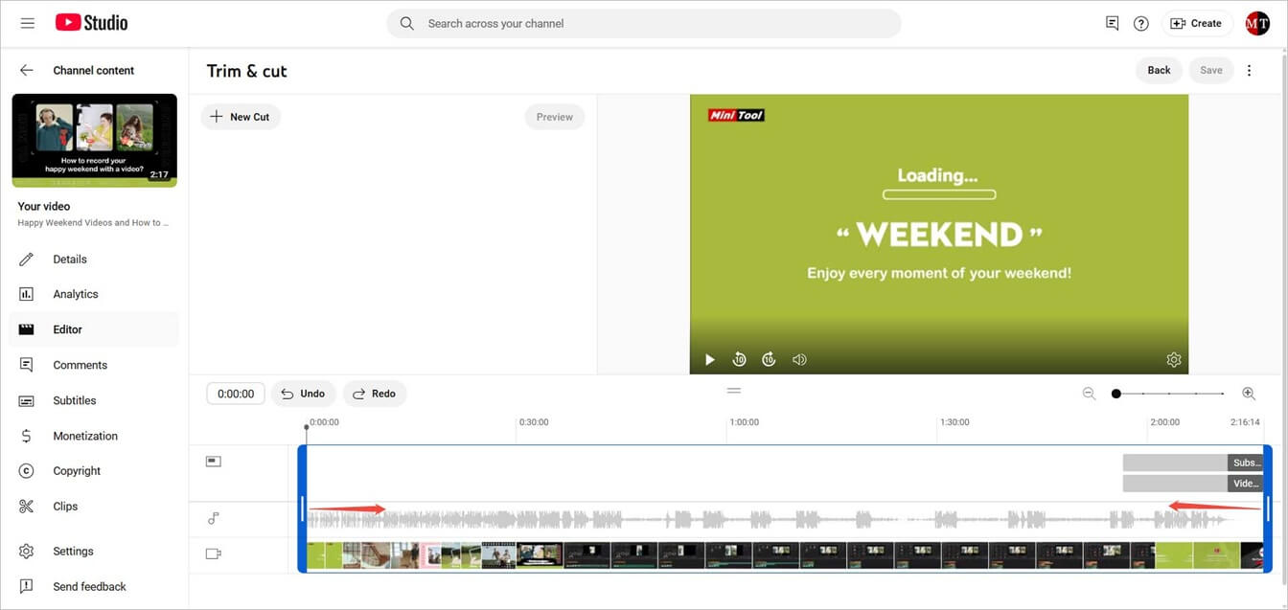Zoom in on the timeline with the magnifier
The width and height of the screenshot is (1288, 610).
(x=1249, y=393)
